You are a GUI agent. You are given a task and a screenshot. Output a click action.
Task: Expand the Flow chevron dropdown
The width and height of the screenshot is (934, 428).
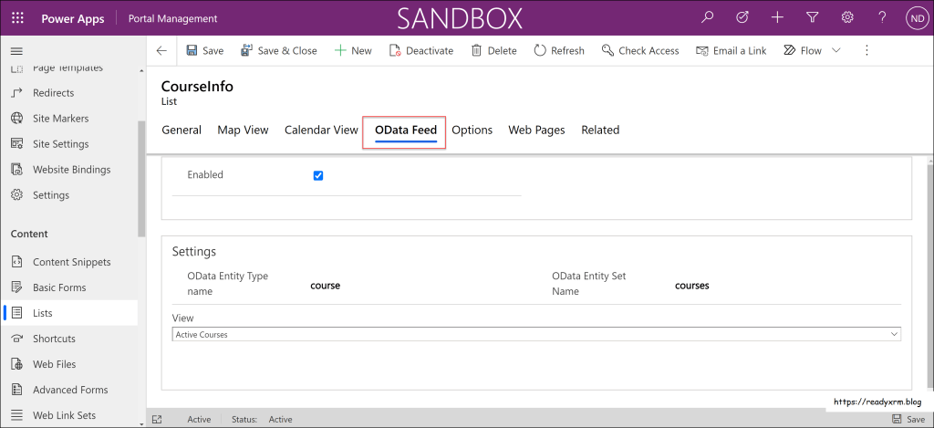(x=836, y=51)
